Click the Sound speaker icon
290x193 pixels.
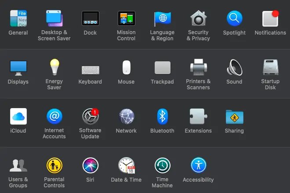coord(234,67)
